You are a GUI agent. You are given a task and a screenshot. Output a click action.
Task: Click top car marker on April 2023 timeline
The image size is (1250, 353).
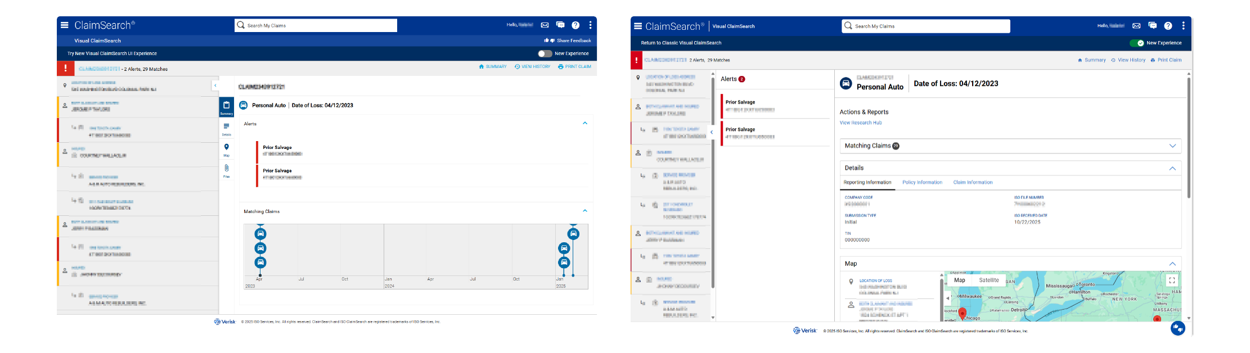coord(260,233)
